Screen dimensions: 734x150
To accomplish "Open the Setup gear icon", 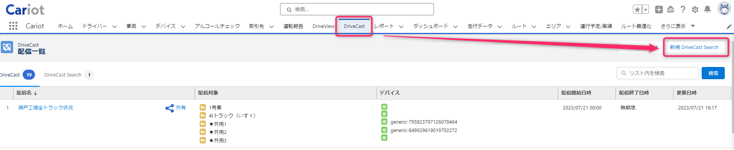I will pyautogui.click(x=695, y=10).
